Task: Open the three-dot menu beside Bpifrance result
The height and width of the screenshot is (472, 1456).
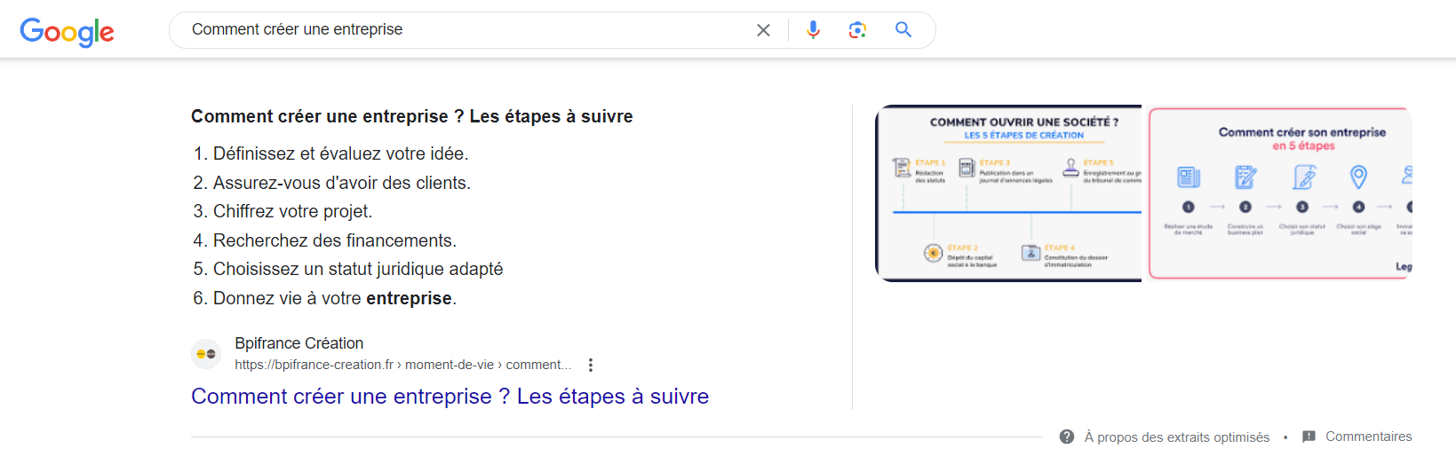Action: click(591, 365)
